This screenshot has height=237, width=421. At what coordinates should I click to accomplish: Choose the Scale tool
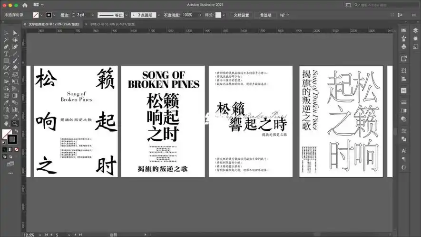tap(15, 74)
